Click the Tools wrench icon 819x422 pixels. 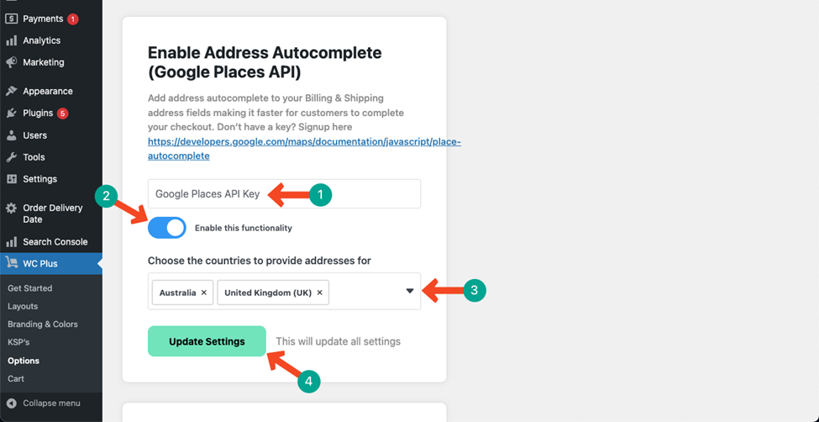pos(12,157)
